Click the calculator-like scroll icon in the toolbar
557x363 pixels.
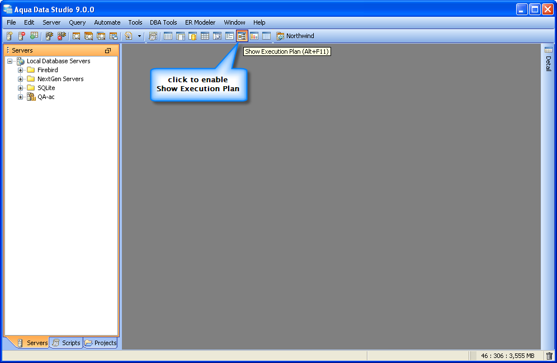(x=153, y=36)
